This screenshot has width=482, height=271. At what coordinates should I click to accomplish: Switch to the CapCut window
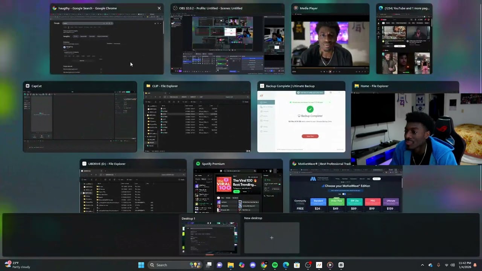(x=80, y=117)
